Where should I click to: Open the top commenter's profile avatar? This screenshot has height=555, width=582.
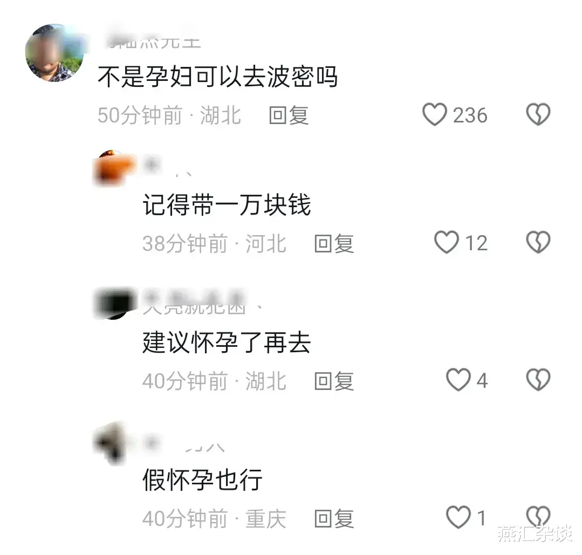point(54,53)
